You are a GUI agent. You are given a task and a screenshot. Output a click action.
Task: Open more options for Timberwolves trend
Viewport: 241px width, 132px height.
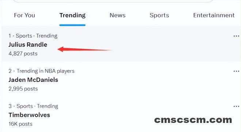point(236,107)
